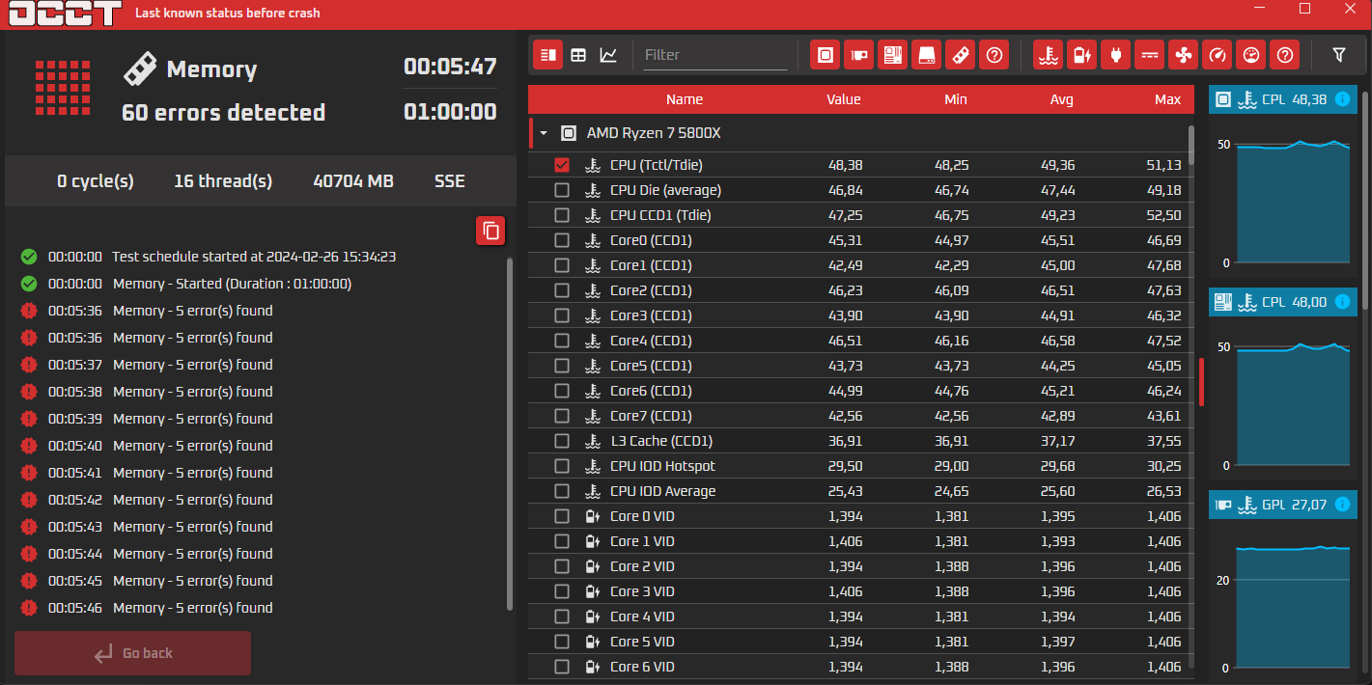Check the Core 6 VID checkbox
The image size is (1372, 685).
coord(562,667)
